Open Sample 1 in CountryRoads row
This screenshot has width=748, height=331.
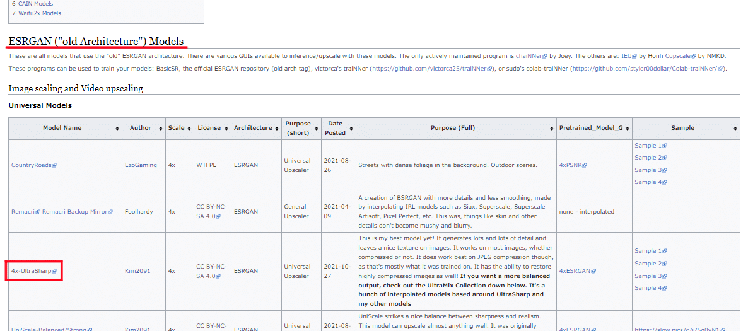coord(651,146)
